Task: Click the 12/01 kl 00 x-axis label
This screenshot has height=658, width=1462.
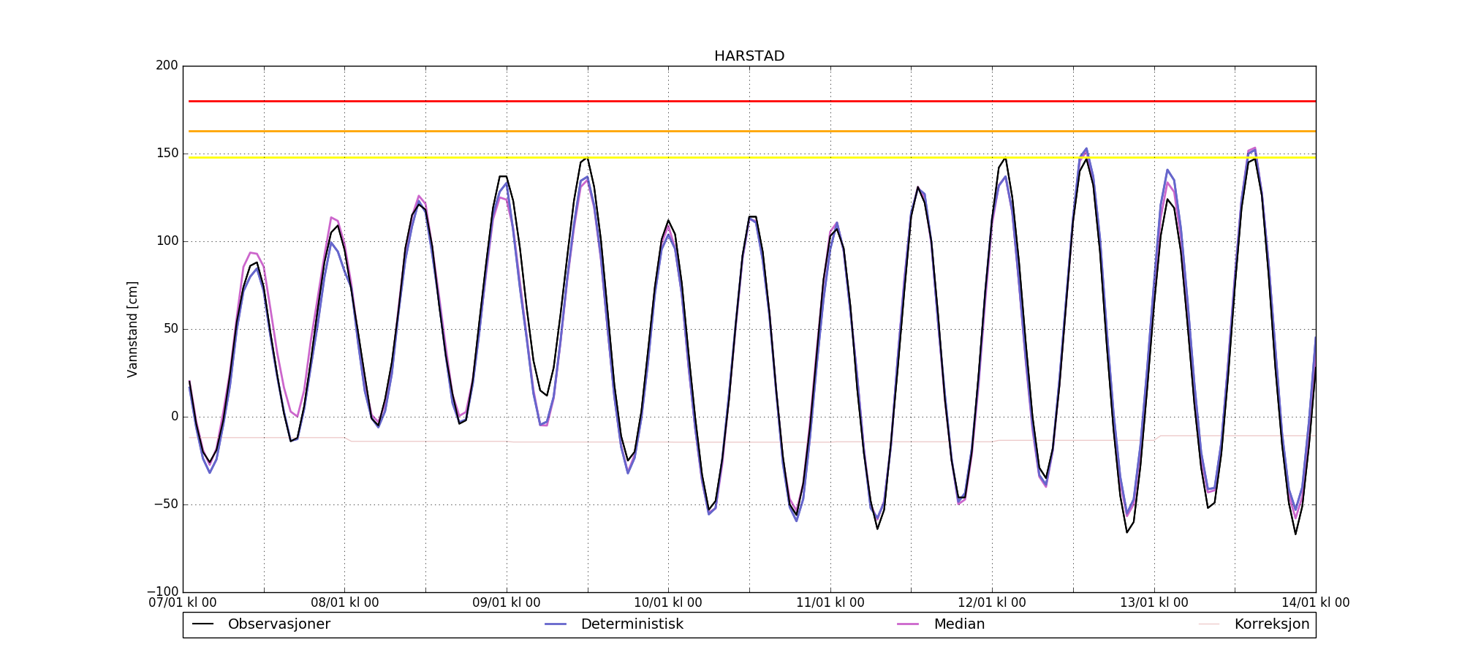Action: [x=991, y=603]
